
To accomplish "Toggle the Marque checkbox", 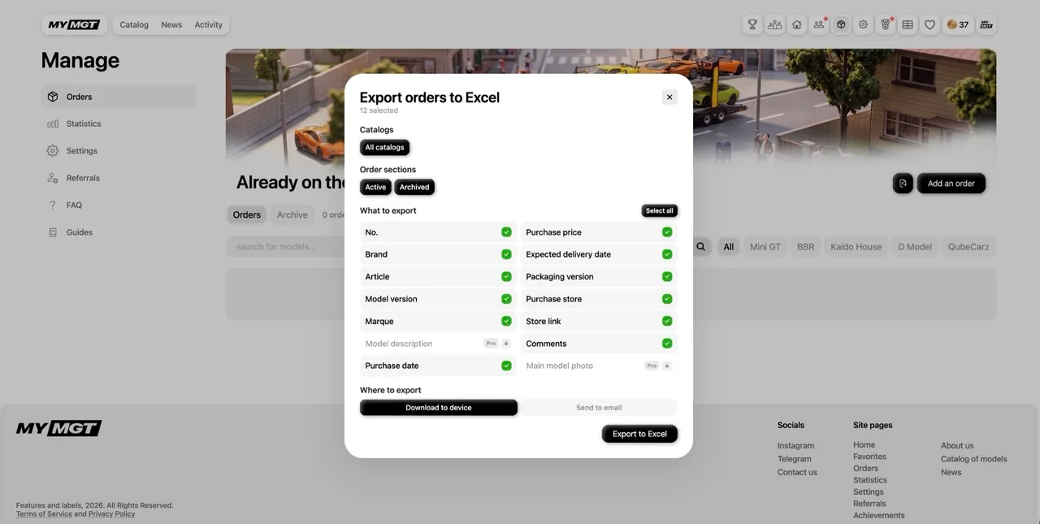I will click(506, 321).
